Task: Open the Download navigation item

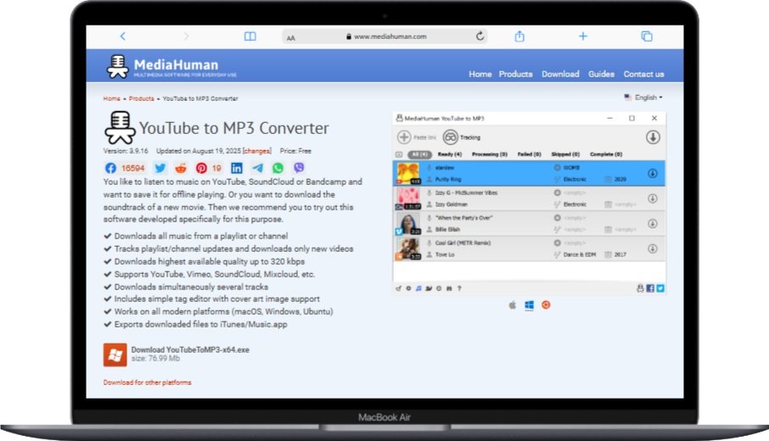Action: [x=560, y=74]
